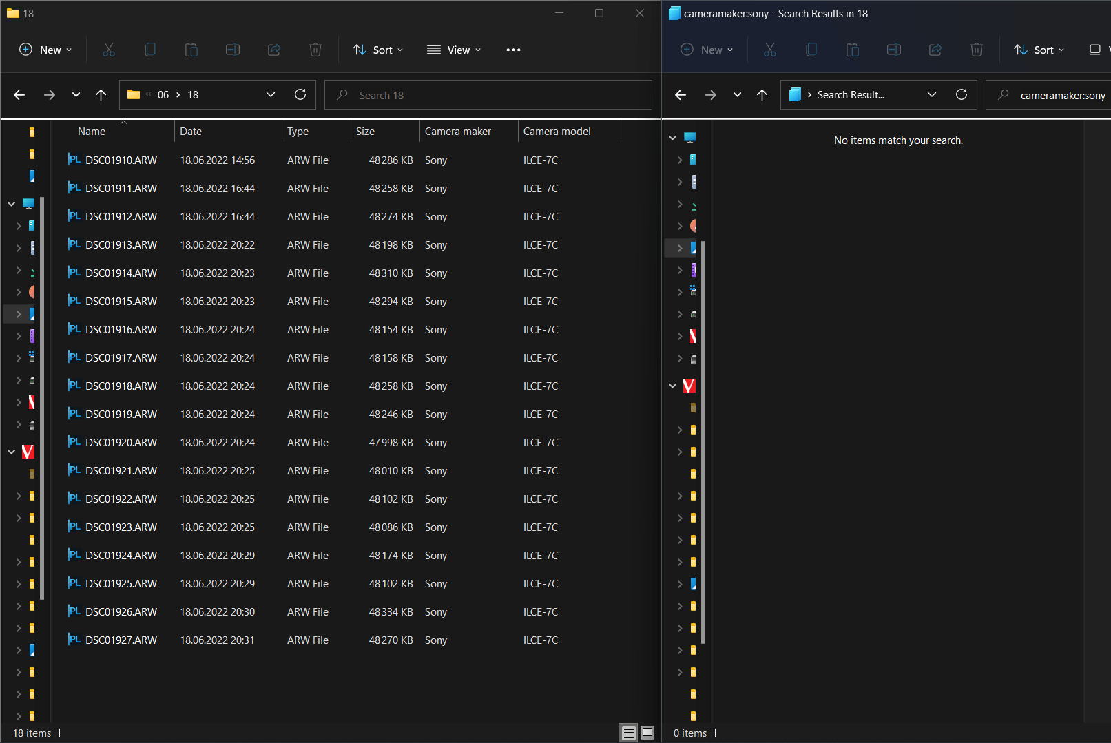
Task: Click the Delete trash icon in left toolbar
Action: point(315,49)
